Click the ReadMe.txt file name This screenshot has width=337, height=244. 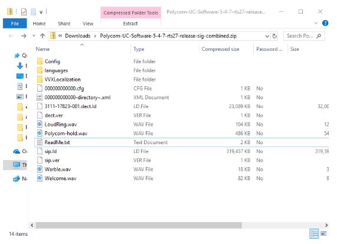tap(57, 142)
